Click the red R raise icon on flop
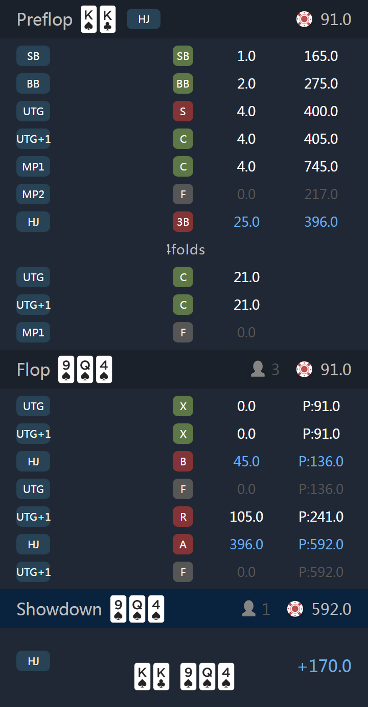 (x=183, y=517)
